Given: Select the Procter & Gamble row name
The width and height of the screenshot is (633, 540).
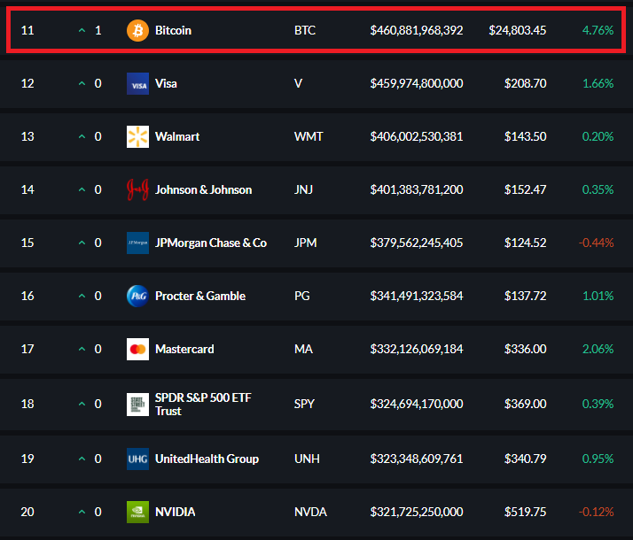Looking at the screenshot, I should point(200,297).
